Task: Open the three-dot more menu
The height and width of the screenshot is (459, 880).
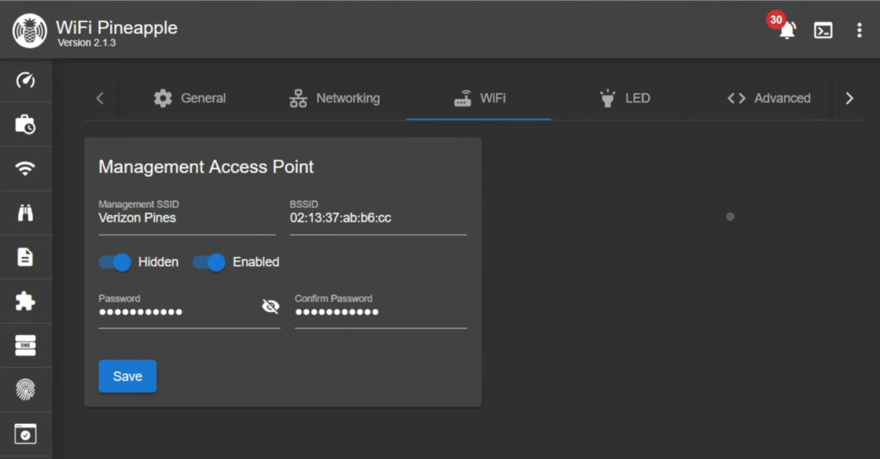Action: coord(859,30)
